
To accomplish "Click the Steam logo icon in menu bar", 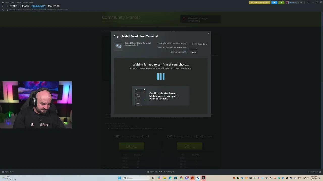I will pyautogui.click(x=3, y=2).
